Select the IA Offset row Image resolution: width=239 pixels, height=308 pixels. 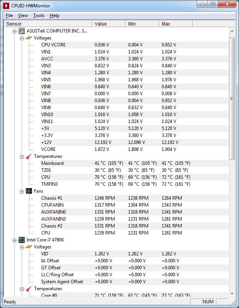135,261
